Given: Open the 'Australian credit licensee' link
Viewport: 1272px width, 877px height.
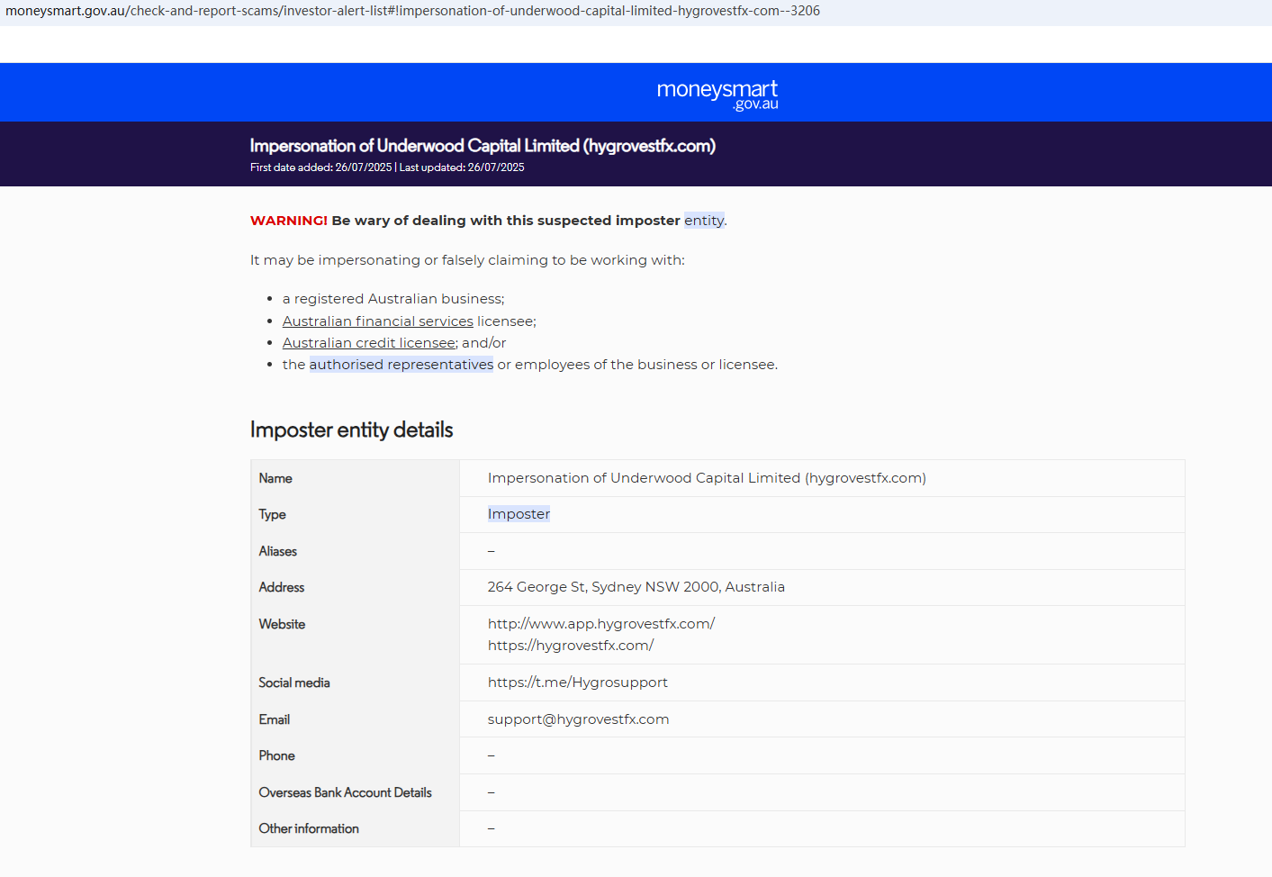Looking at the screenshot, I should tap(369, 343).
